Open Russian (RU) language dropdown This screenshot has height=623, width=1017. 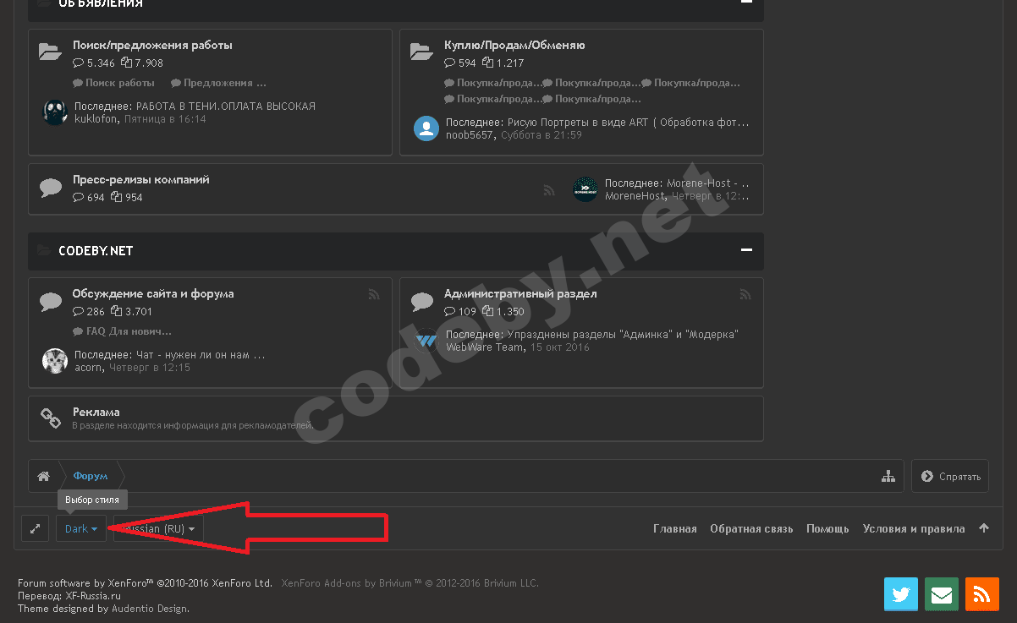click(x=158, y=528)
